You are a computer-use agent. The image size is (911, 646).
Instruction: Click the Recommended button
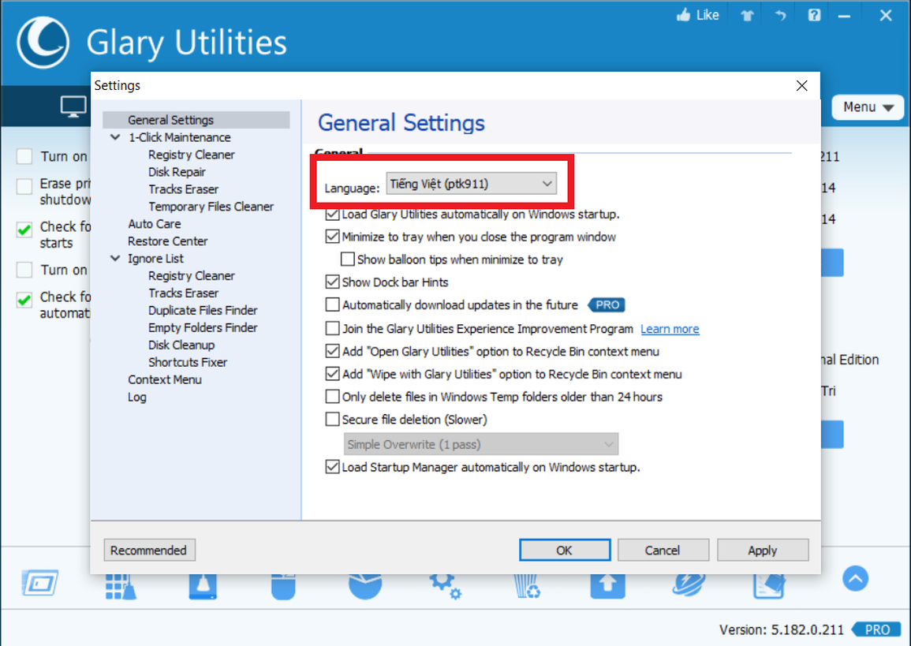(x=149, y=551)
